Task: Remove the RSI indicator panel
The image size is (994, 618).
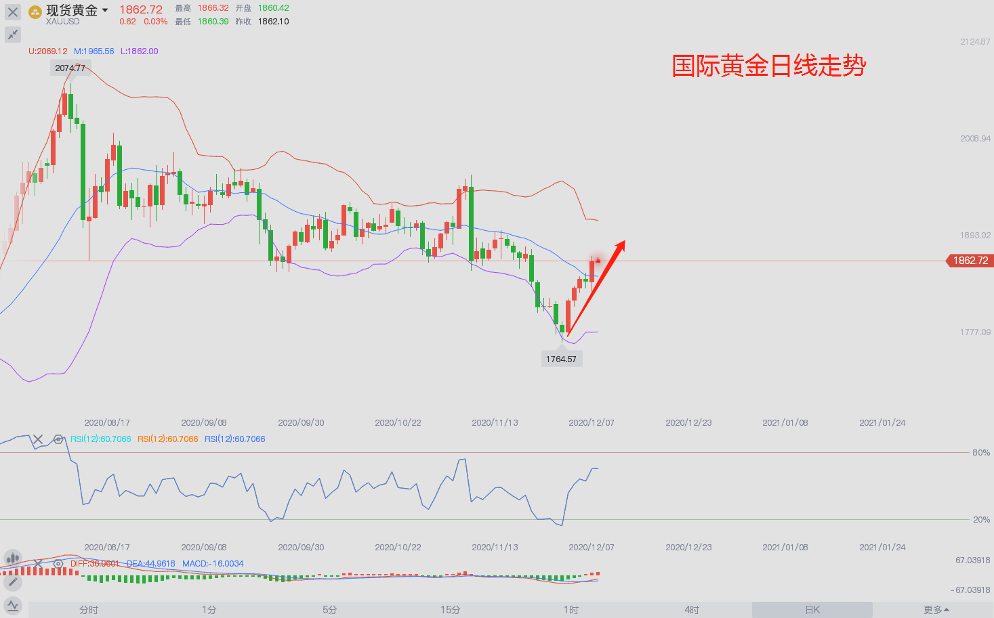Action: click(38, 439)
